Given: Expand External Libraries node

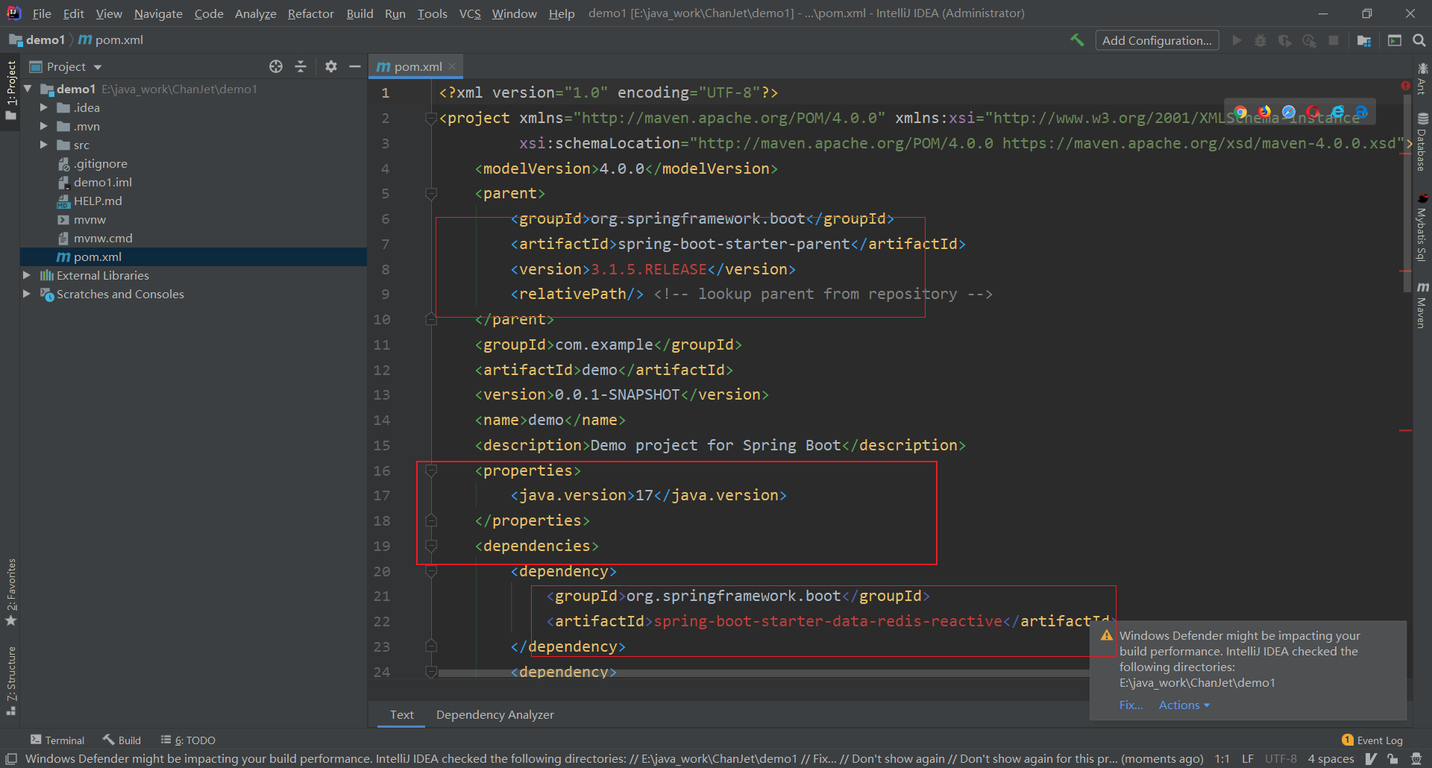Looking at the screenshot, I should (27, 275).
